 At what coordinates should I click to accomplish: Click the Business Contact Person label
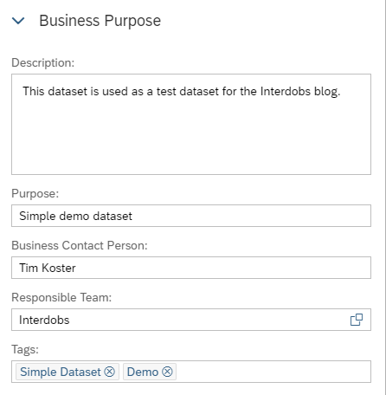pyautogui.click(x=80, y=246)
